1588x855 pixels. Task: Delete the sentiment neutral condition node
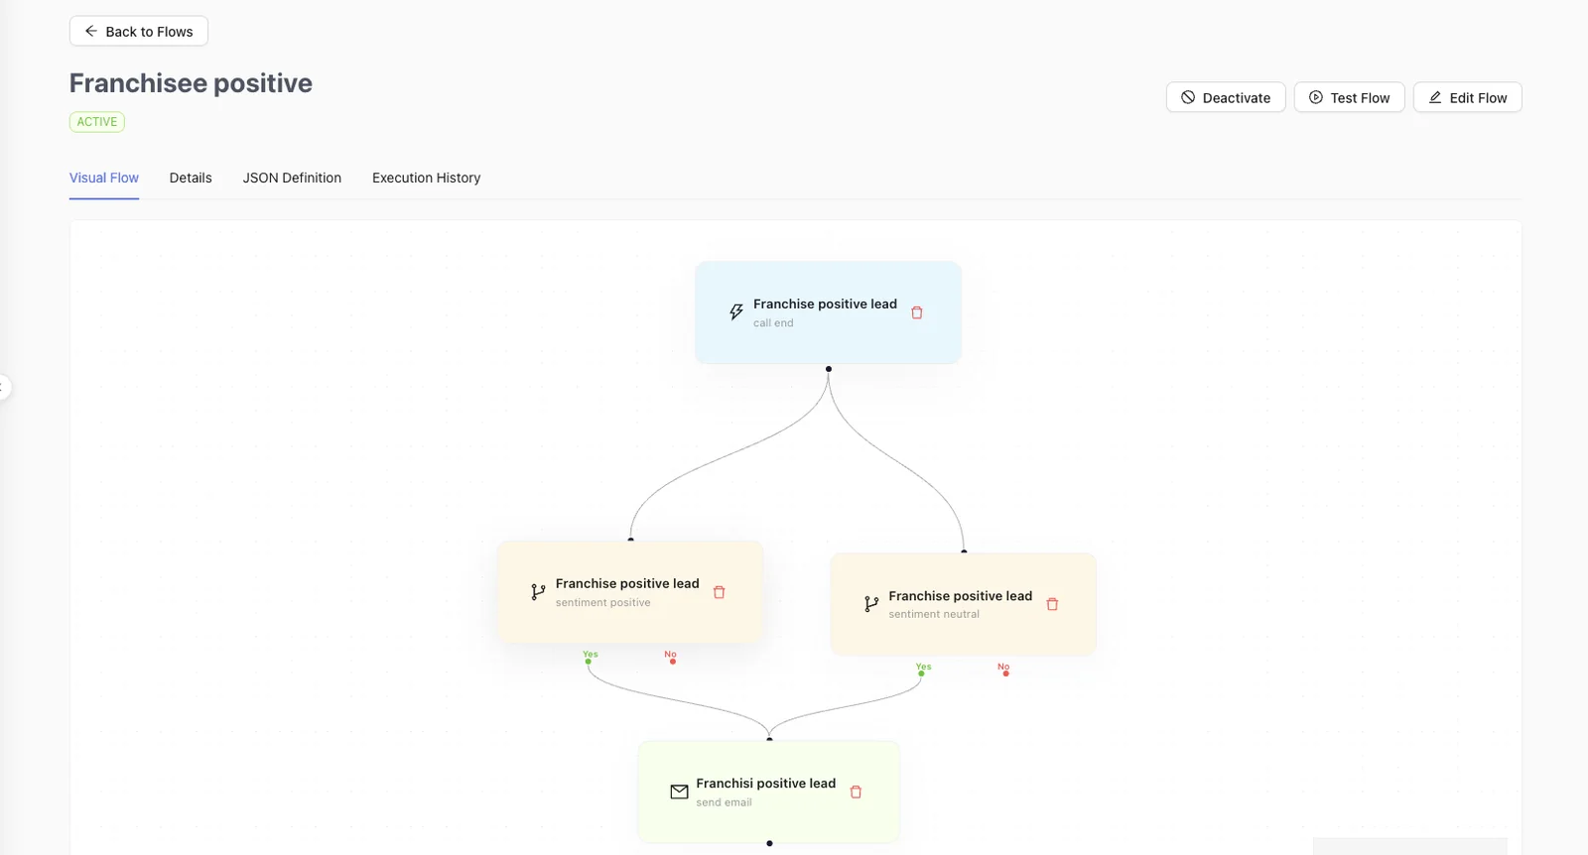(x=1053, y=604)
